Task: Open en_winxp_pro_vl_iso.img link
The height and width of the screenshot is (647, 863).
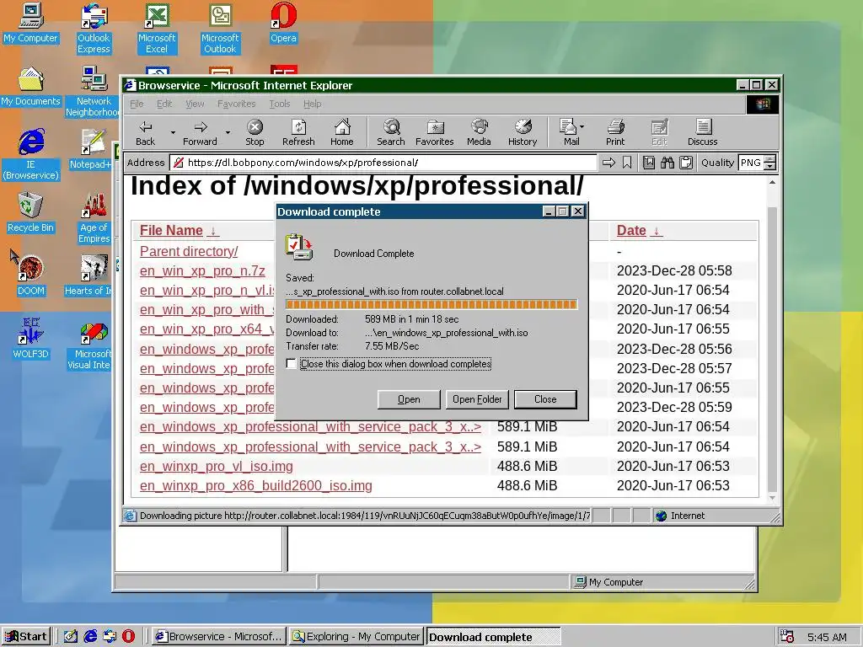Action: [x=217, y=467]
